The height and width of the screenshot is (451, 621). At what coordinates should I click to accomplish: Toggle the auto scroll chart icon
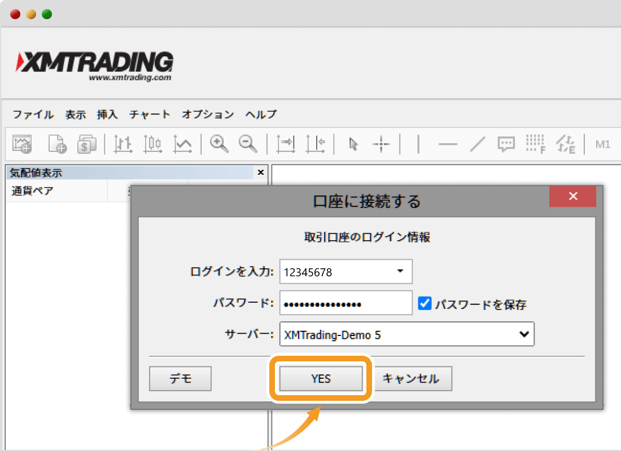click(x=286, y=144)
